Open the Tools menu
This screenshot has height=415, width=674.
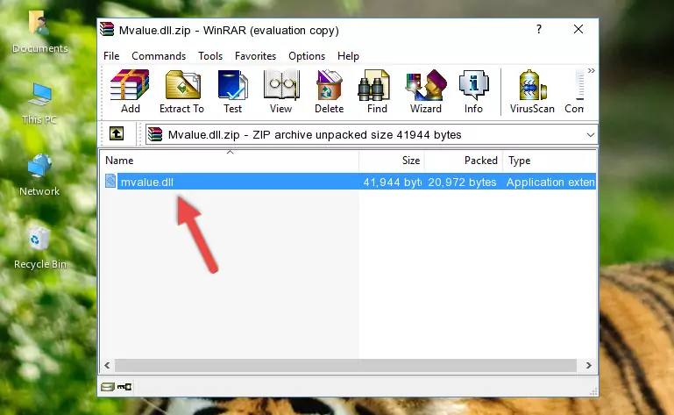click(x=210, y=56)
